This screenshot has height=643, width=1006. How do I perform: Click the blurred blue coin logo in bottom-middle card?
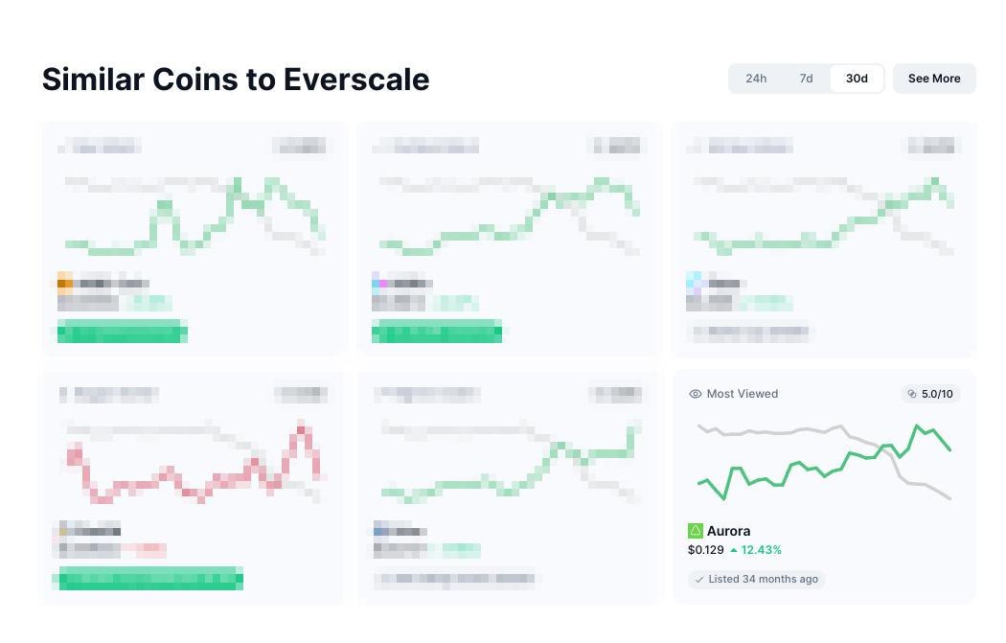tap(380, 531)
